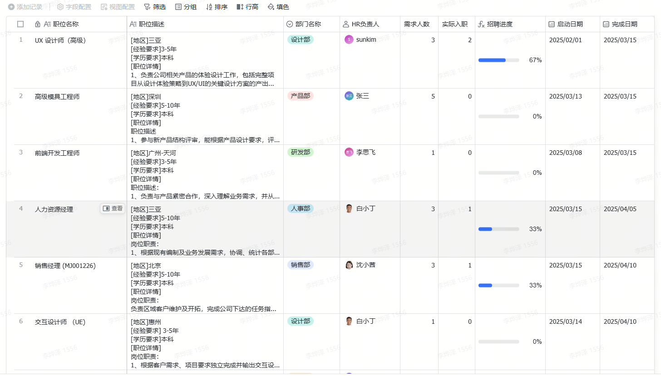The image size is (661, 376).
Task: Click 销售部 department tag
Action: [301, 265]
